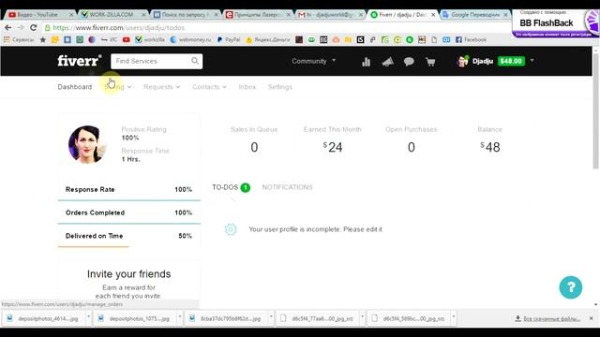
Task: Expand the Requests menu
Action: click(x=161, y=87)
